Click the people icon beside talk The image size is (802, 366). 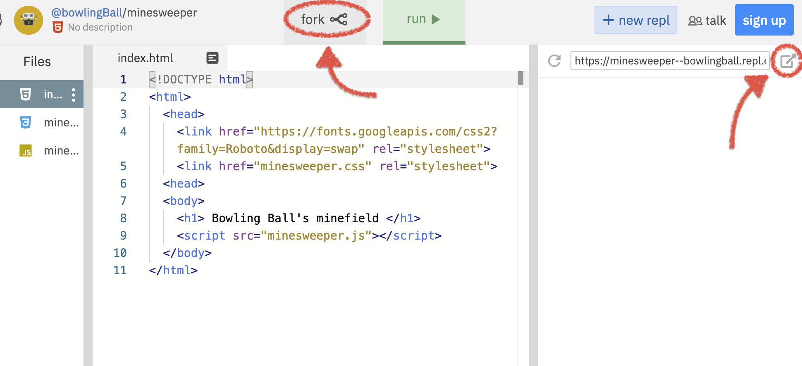pyautogui.click(x=695, y=21)
